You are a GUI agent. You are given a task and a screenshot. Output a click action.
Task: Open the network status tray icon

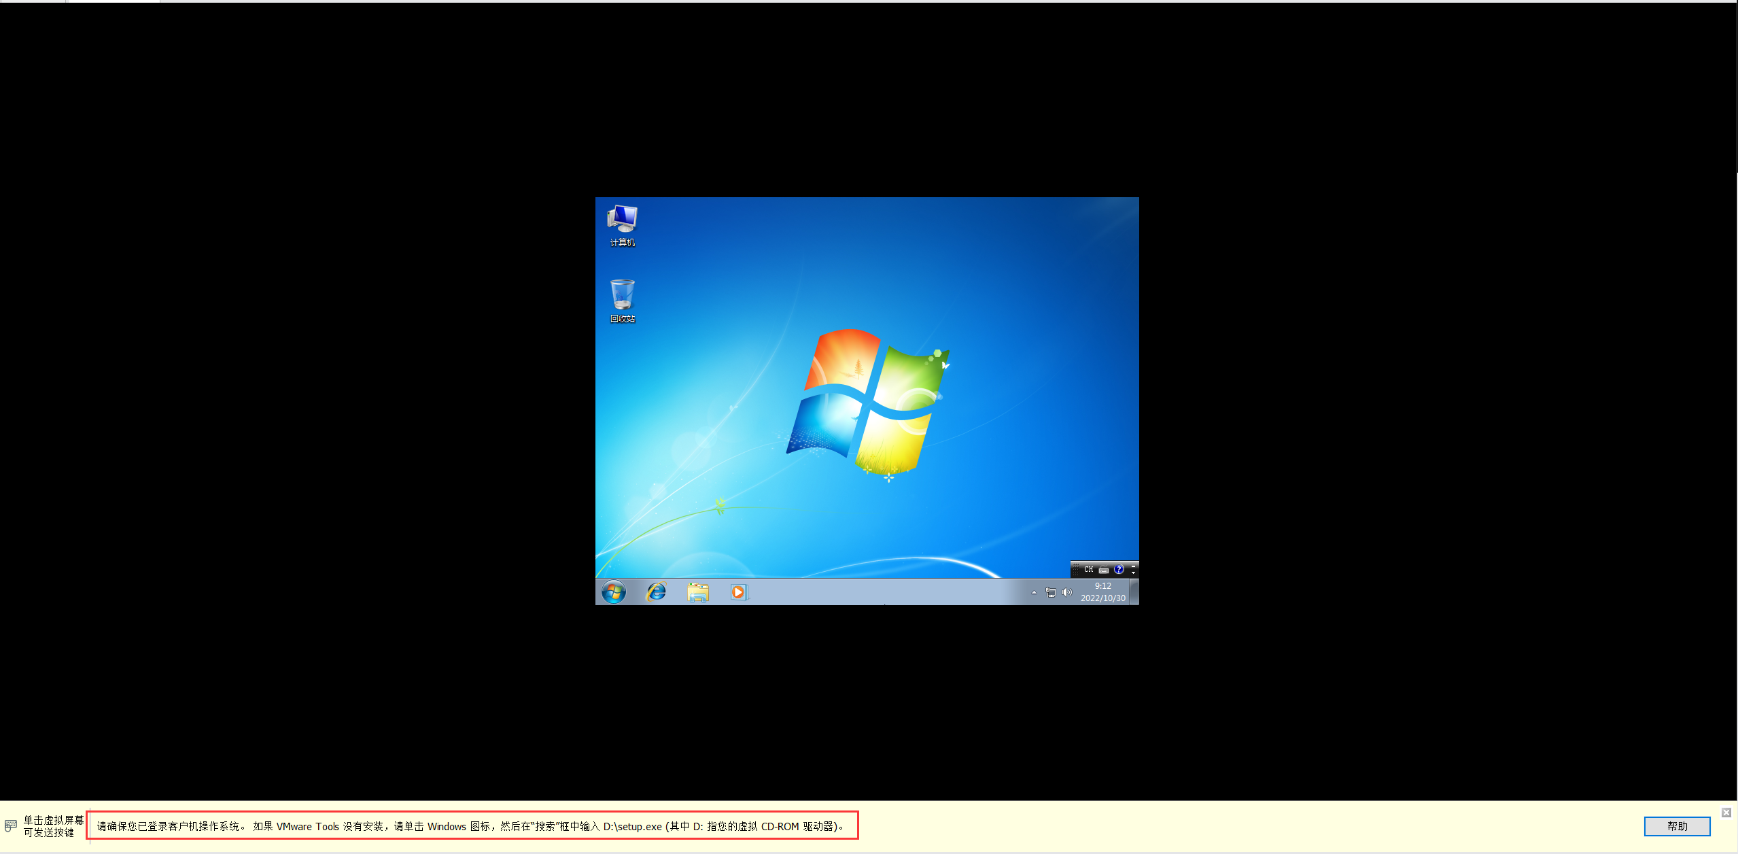(1051, 592)
